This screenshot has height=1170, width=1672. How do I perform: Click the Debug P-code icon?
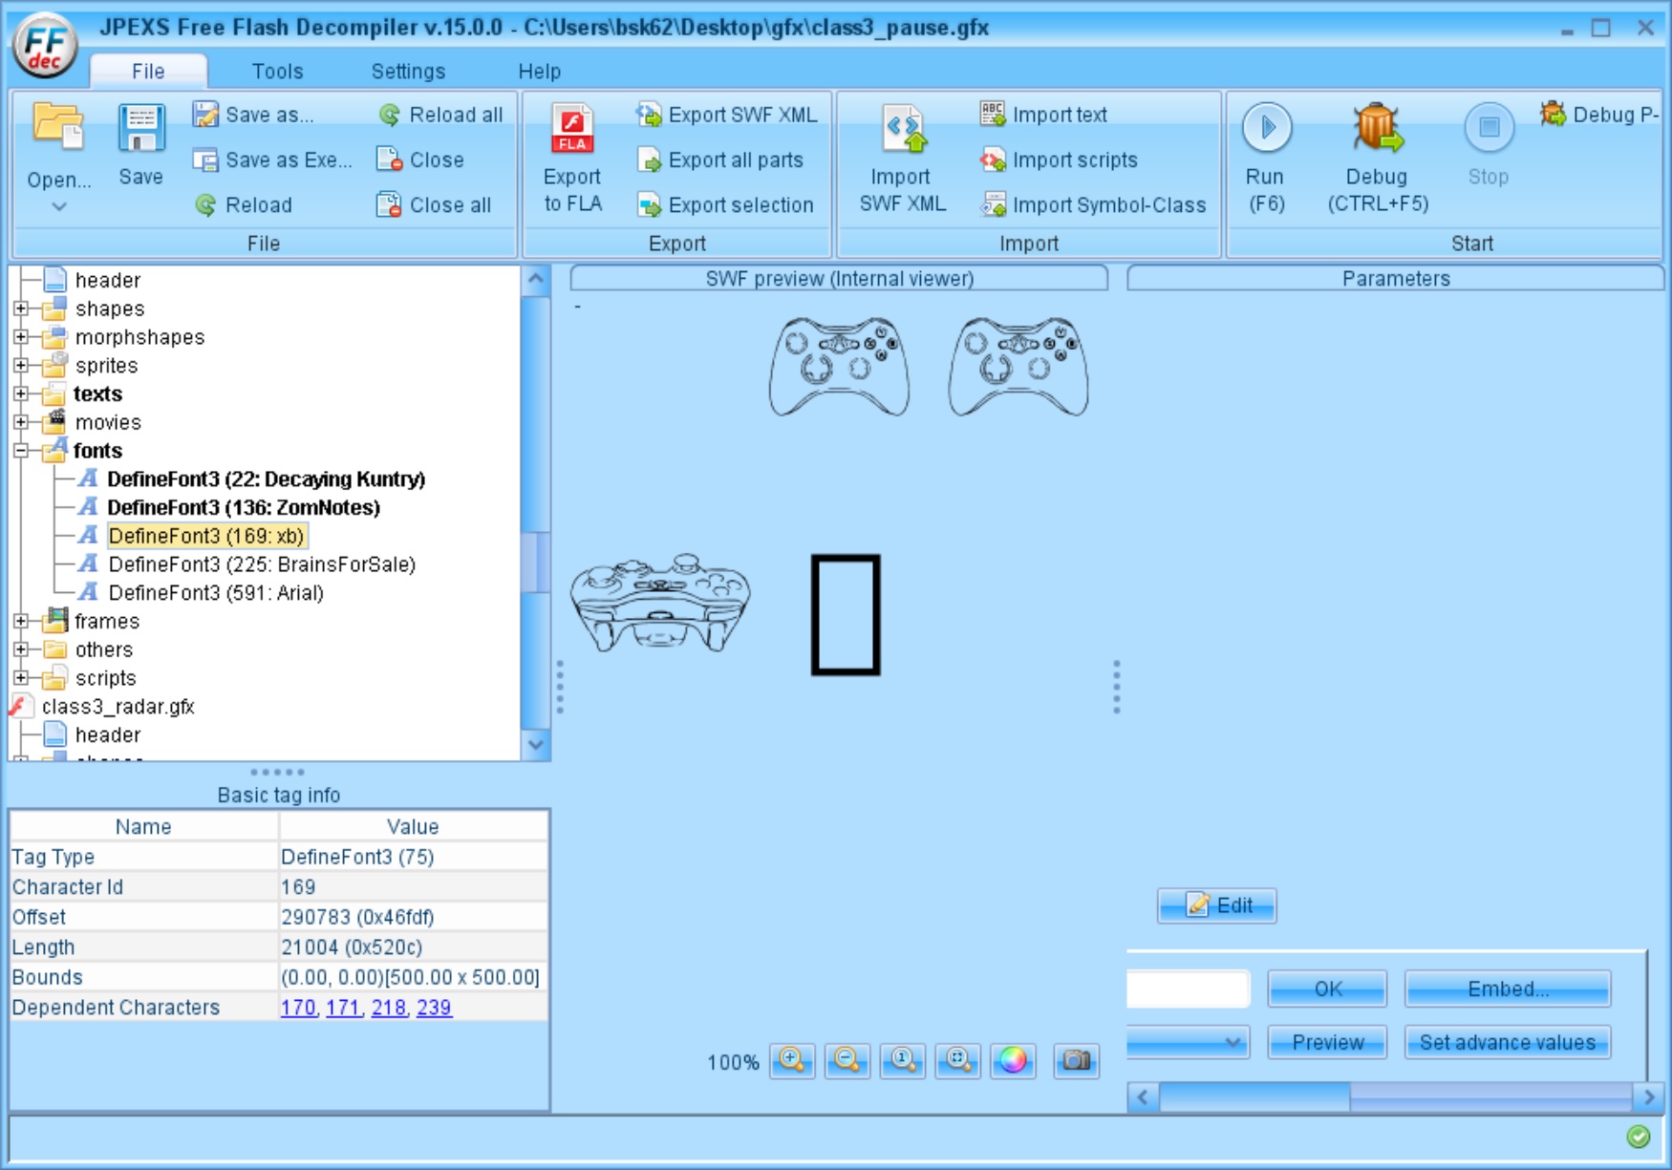click(x=1554, y=114)
